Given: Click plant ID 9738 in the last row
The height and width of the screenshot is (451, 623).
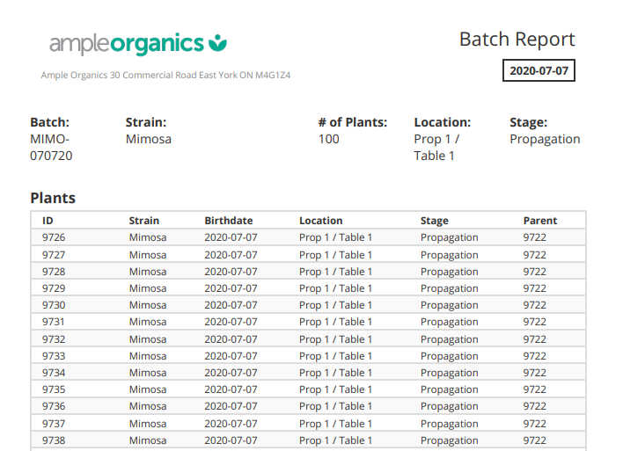Looking at the screenshot, I should (x=54, y=440).
